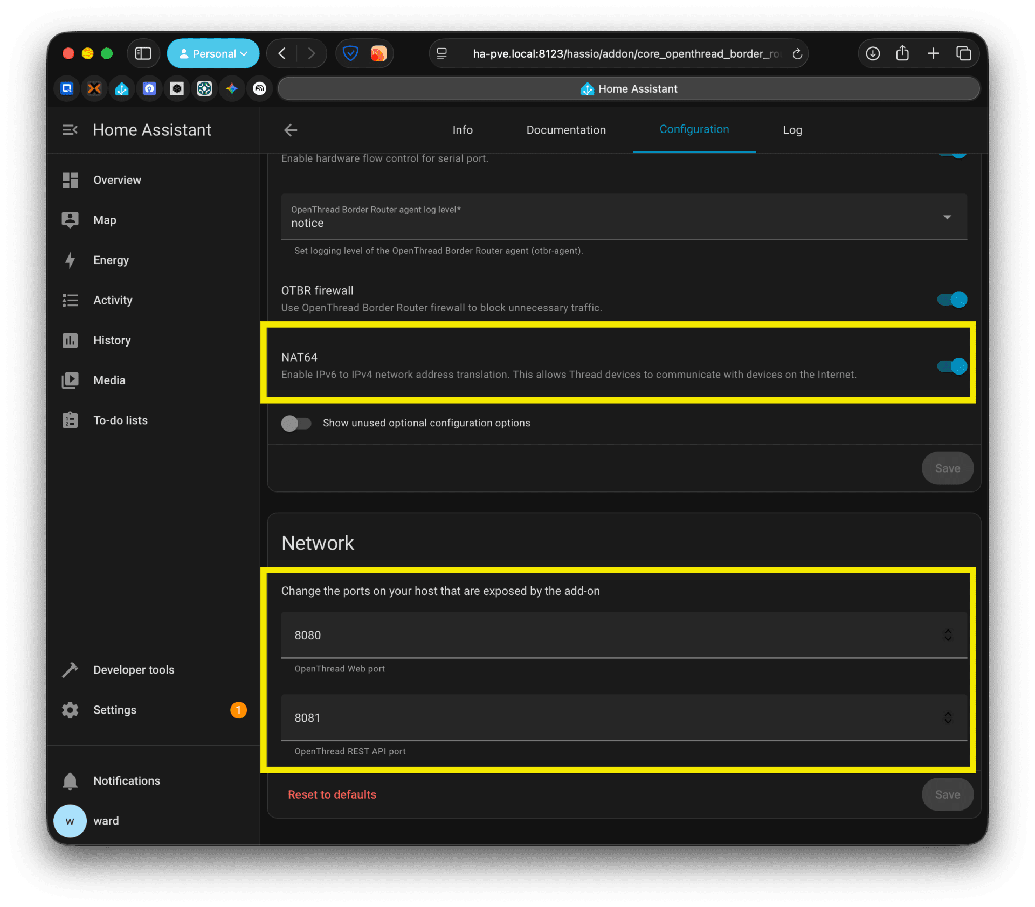Open Developer tools from the sidebar
This screenshot has height=907, width=1035.
pyautogui.click(x=133, y=669)
